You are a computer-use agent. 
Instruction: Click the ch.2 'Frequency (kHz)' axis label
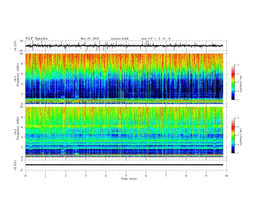coord(18,128)
